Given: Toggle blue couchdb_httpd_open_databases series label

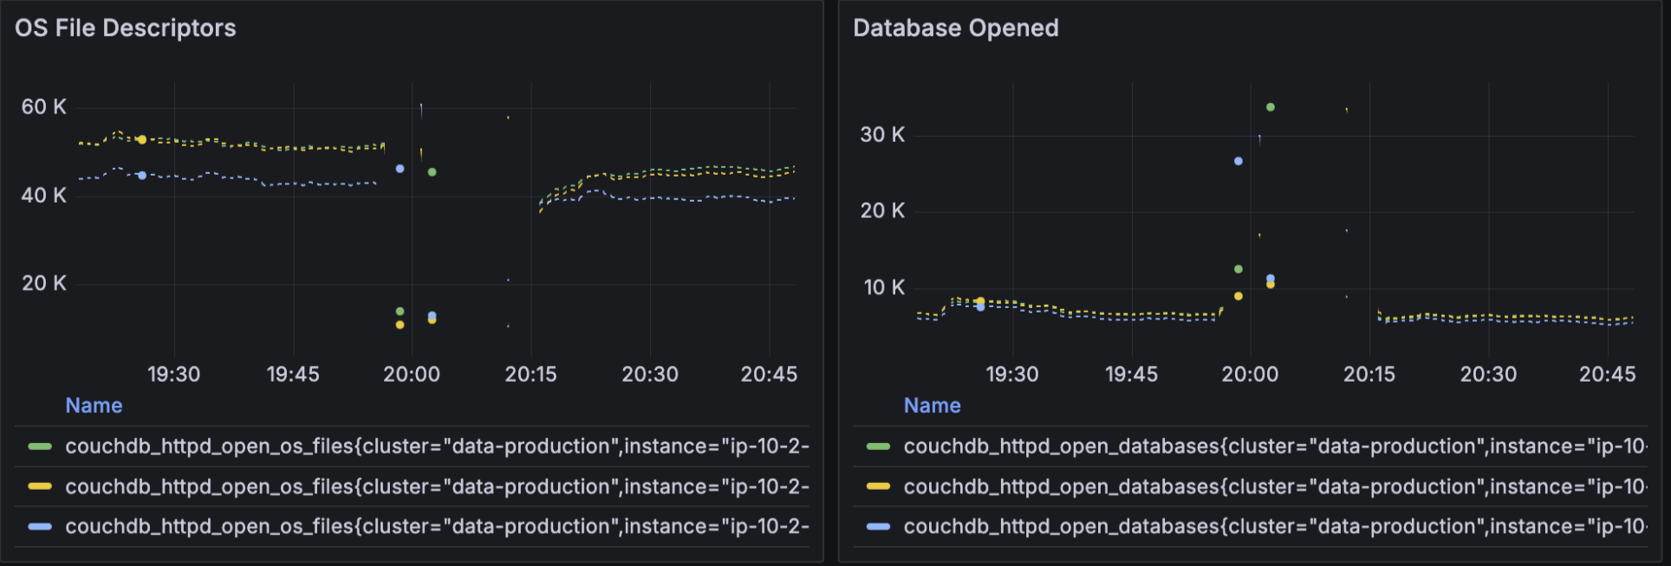Looking at the screenshot, I should [1276, 526].
